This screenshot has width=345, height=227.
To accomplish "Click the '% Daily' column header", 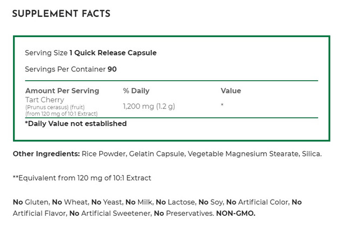I will pyautogui.click(x=136, y=91).
